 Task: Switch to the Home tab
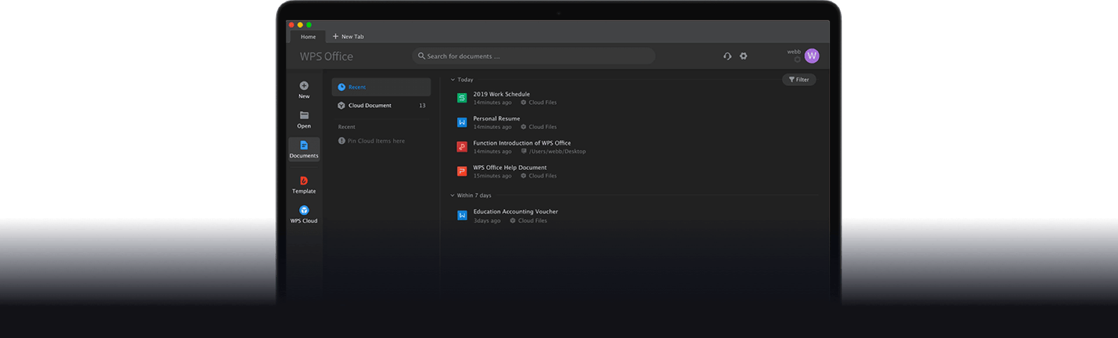point(308,36)
